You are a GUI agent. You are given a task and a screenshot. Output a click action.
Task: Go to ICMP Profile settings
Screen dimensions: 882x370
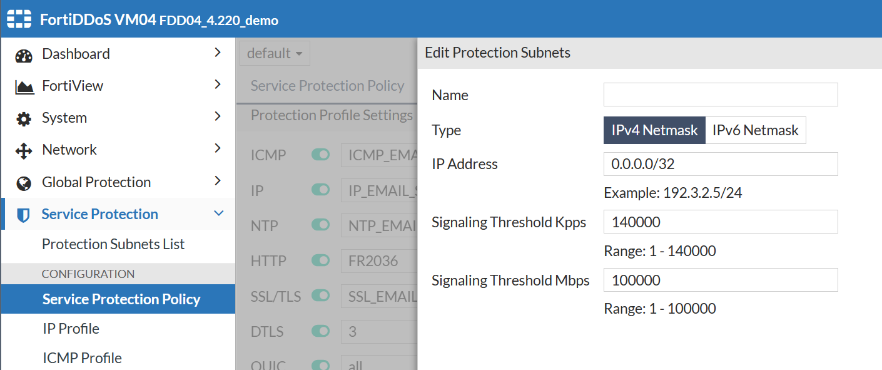(x=82, y=357)
